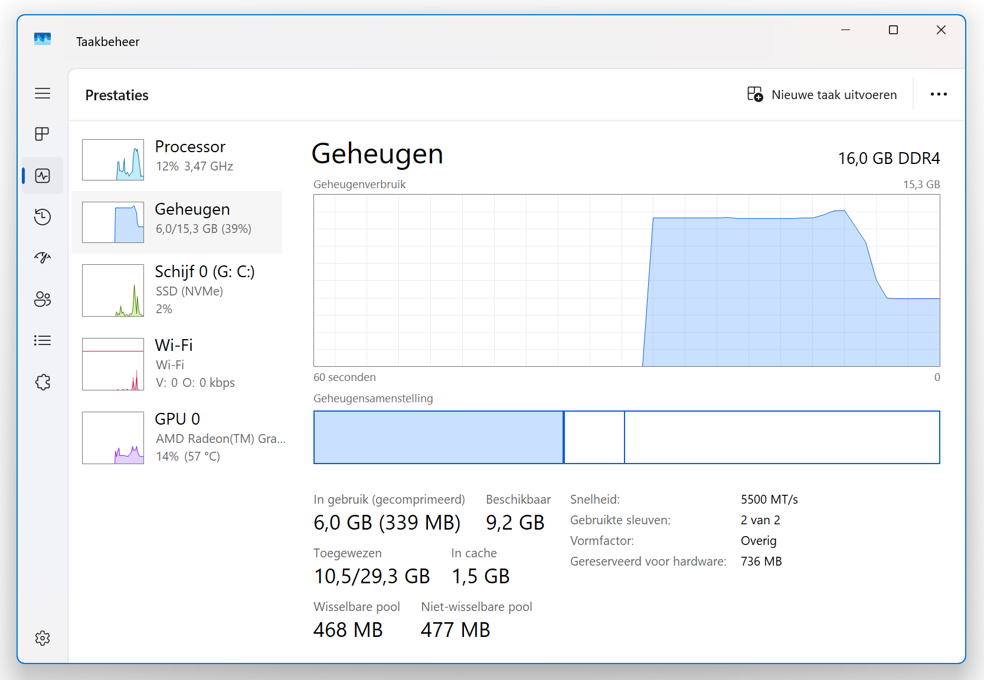Open the Details list icon
Screen dimensions: 984x680
[43, 340]
